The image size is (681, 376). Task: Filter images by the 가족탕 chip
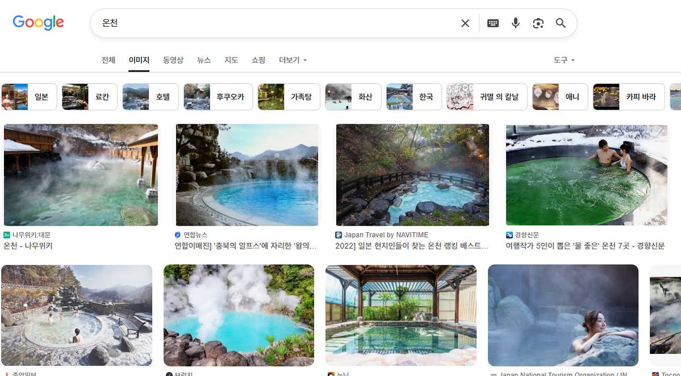289,97
